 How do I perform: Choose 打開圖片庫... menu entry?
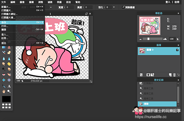[22, 18]
